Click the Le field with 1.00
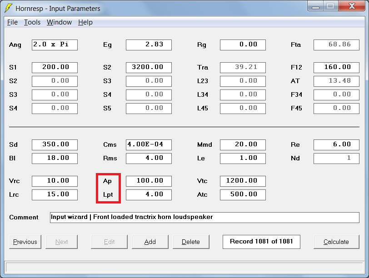This screenshot has height=278, width=369. [x=243, y=159]
